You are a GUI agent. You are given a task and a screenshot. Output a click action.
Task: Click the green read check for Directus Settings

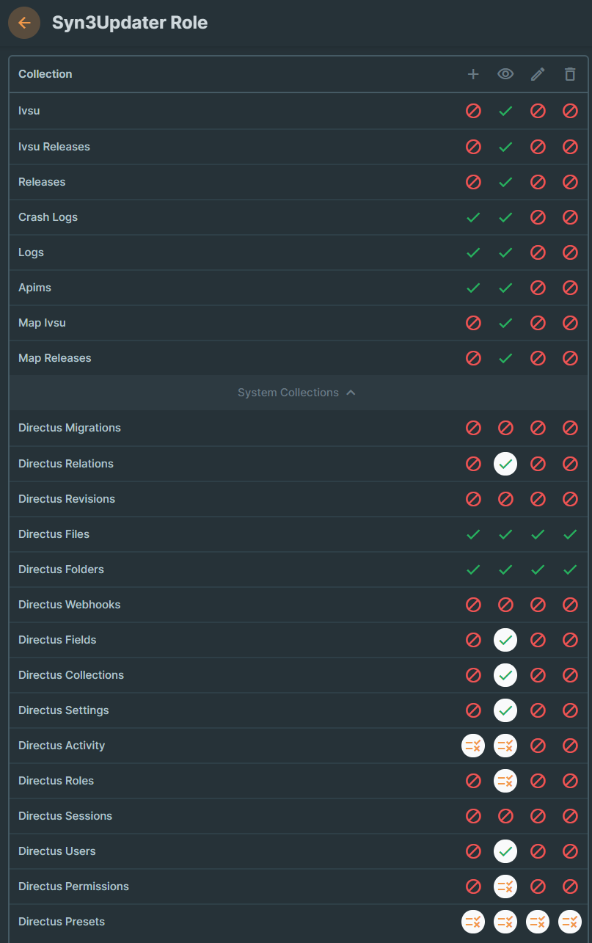(505, 710)
